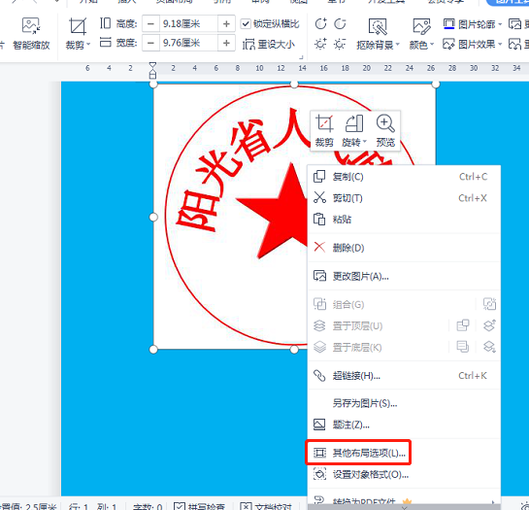
Task: Click the 高度 height value field
Action: pos(188,23)
